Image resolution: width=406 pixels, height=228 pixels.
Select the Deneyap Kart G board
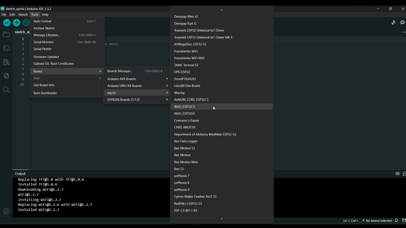click(221, 23)
